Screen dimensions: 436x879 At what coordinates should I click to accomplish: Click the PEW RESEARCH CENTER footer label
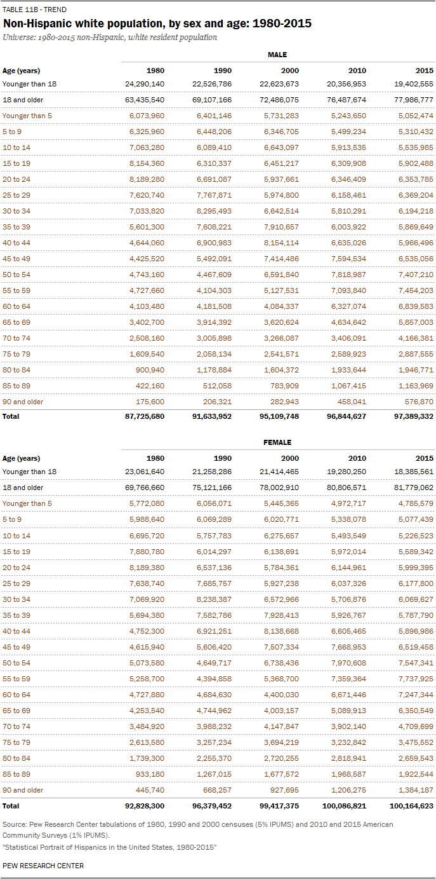(x=43, y=866)
